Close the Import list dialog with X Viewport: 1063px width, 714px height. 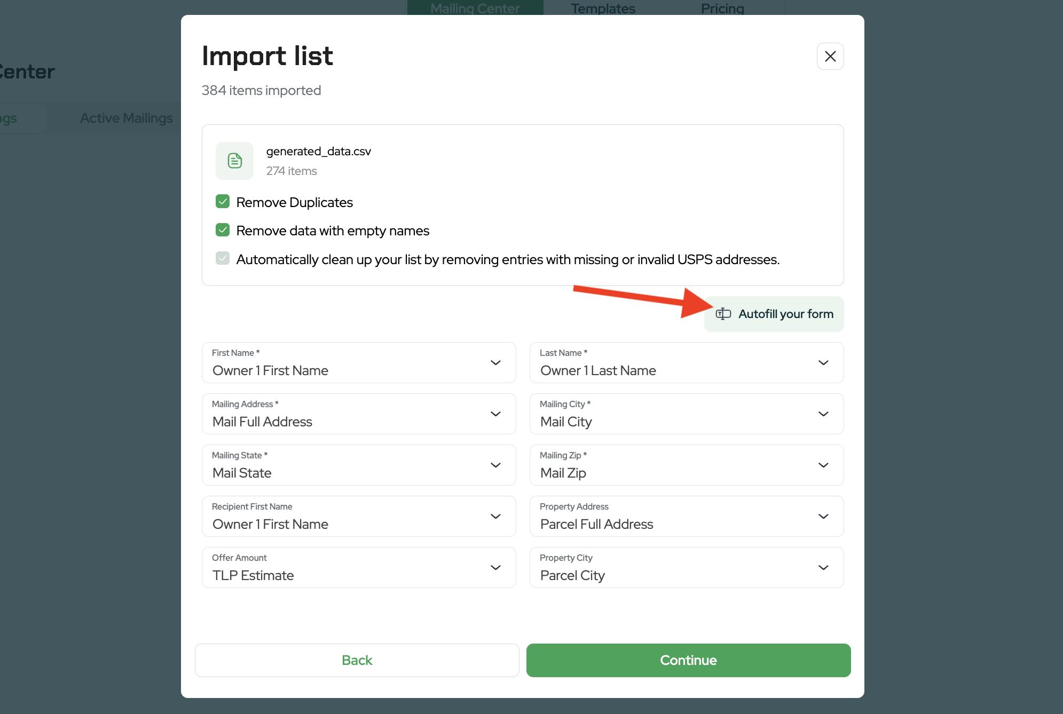[830, 56]
